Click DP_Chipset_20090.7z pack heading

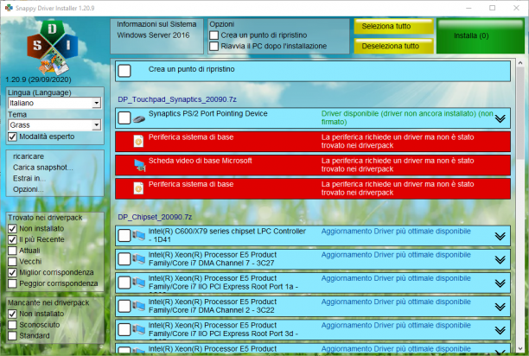155,217
